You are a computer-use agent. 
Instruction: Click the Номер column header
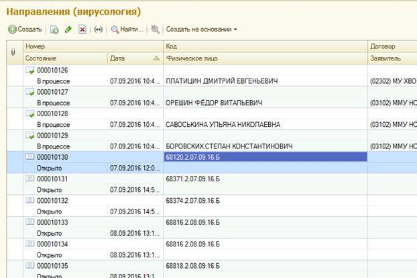(94, 46)
